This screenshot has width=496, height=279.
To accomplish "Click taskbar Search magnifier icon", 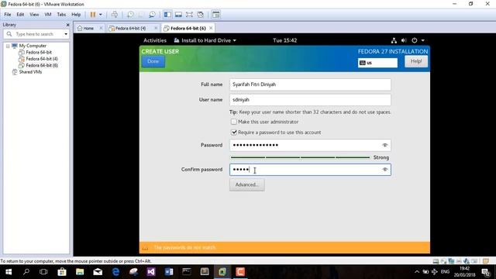I will (26, 272).
